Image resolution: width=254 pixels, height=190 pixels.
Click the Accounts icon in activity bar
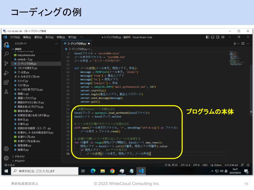click(x=6, y=149)
